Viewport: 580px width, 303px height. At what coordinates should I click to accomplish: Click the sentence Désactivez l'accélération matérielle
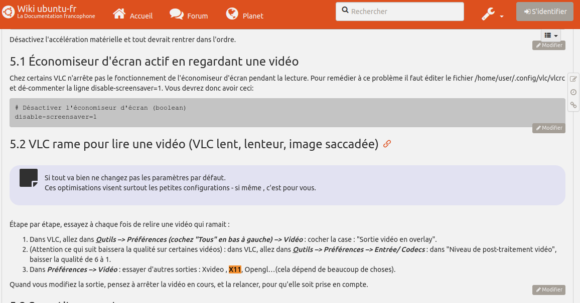click(122, 40)
